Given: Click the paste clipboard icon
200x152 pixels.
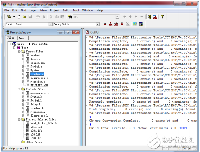Looking at the screenshot, I should tap(62, 16).
